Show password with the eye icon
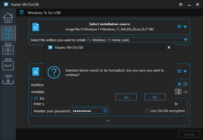Image resolution: width=203 pixels, height=140 pixels. click(x=105, y=111)
